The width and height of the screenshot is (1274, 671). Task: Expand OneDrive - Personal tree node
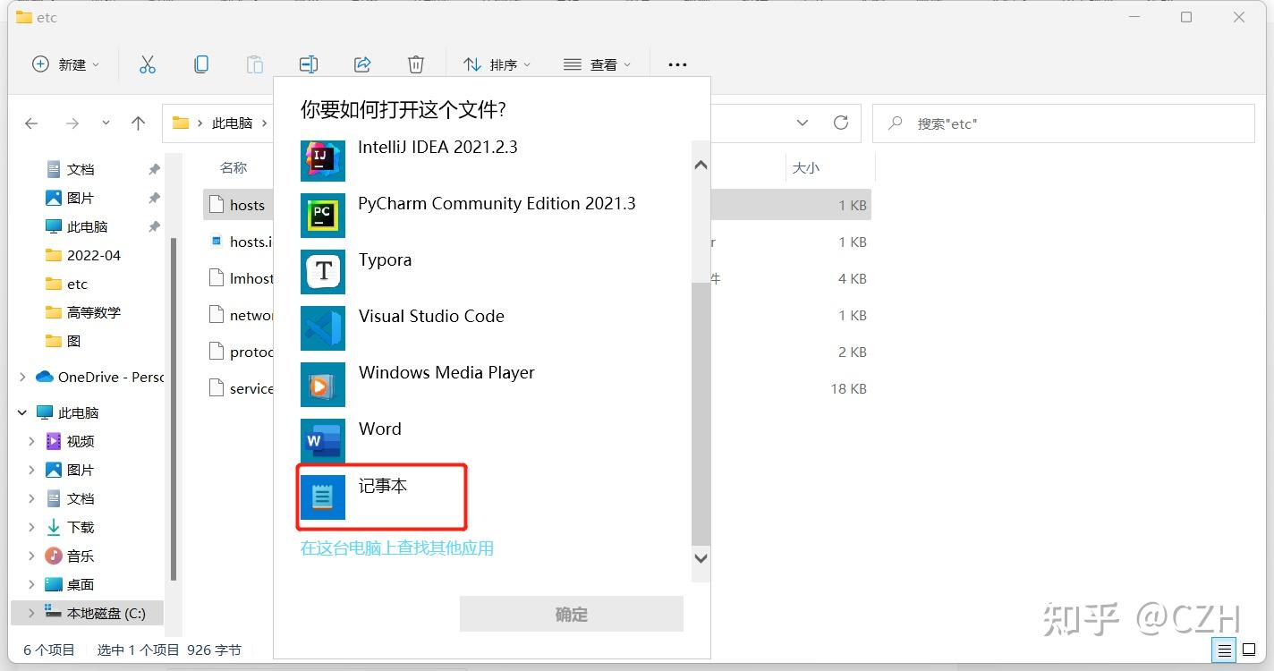click(x=22, y=377)
